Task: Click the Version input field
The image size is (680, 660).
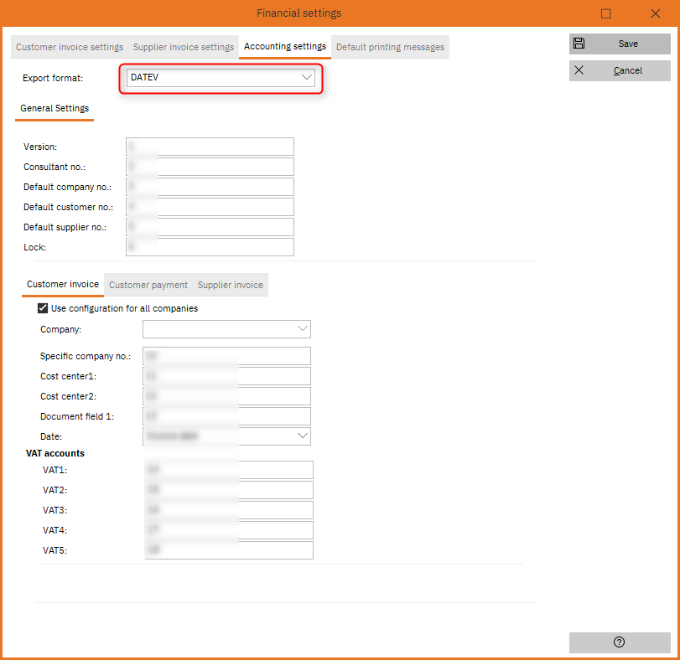Action: click(x=210, y=147)
